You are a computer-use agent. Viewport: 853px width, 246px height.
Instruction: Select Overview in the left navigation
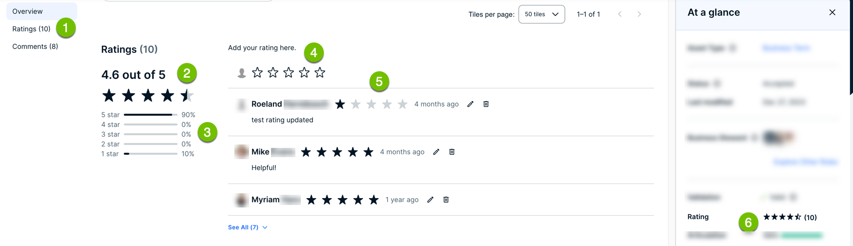coord(27,11)
